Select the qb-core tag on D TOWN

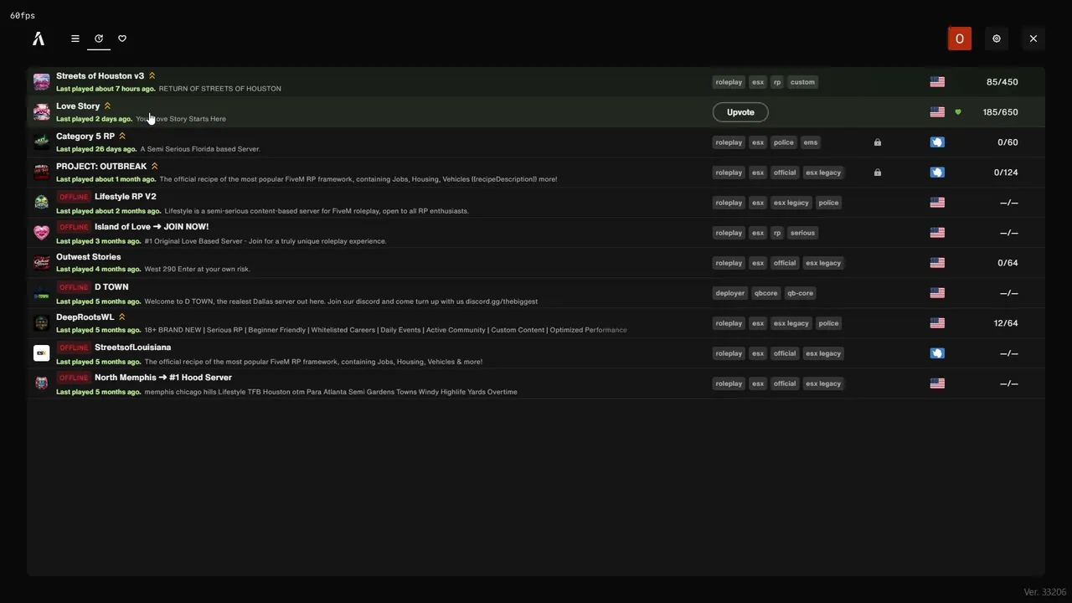point(800,293)
